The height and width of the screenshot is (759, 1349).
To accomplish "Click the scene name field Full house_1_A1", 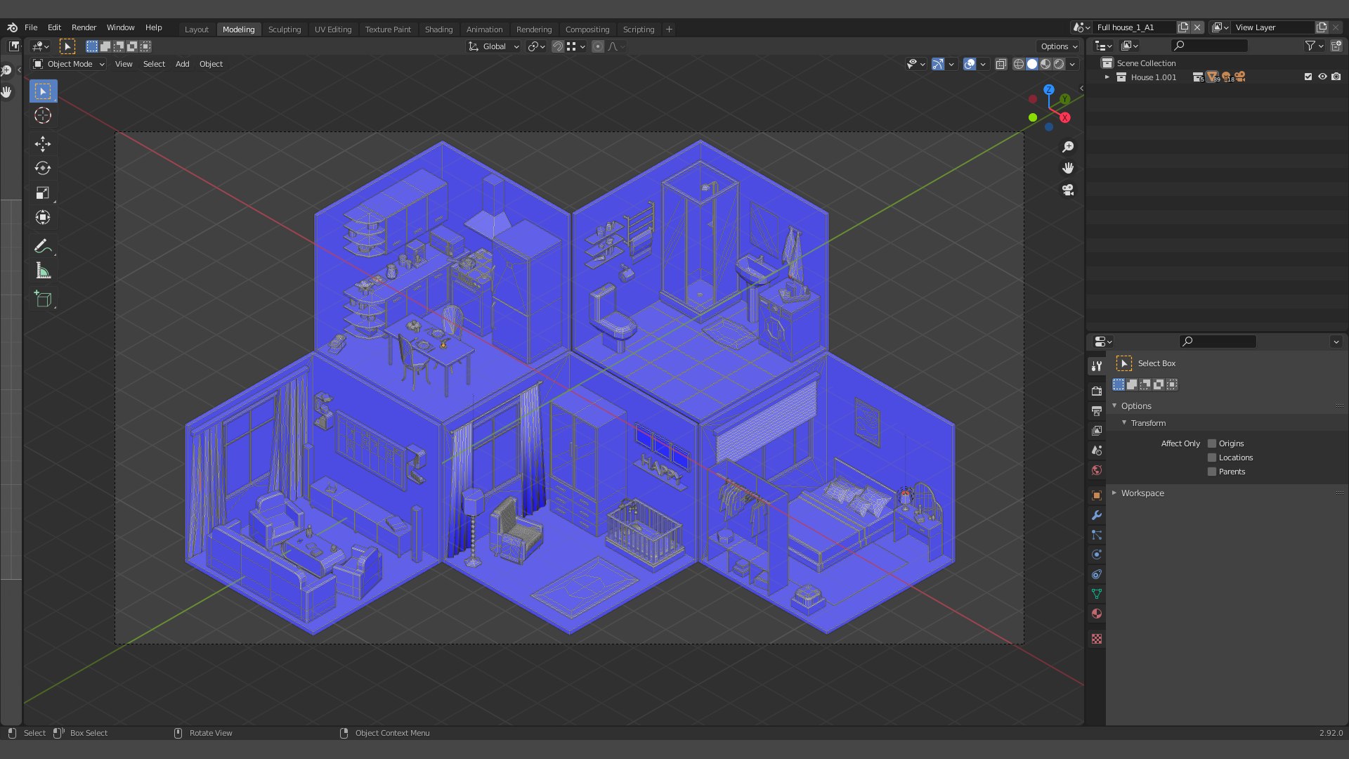I will pyautogui.click(x=1134, y=27).
